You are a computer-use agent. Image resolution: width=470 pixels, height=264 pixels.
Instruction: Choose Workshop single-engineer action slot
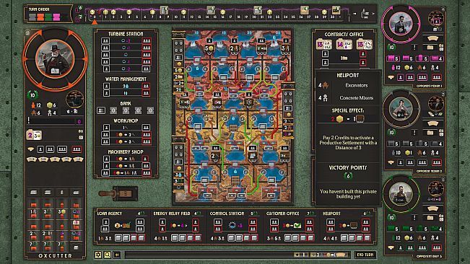pos(106,128)
